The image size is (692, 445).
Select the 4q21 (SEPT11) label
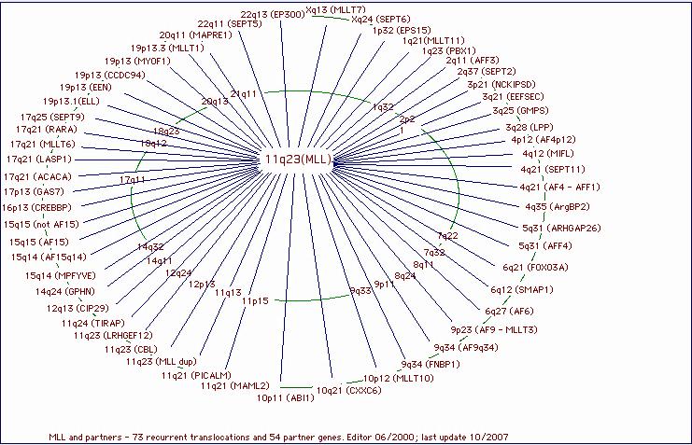tap(553, 170)
